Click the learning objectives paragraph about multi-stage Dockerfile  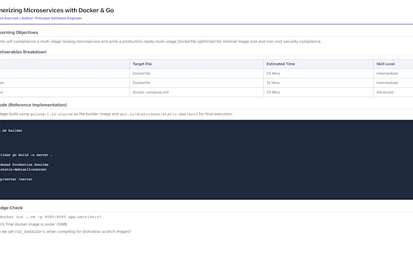(161, 41)
